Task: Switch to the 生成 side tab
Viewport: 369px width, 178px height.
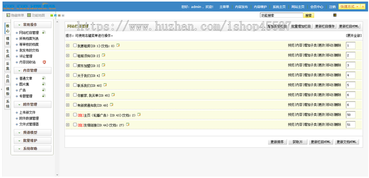Action: tap(8, 54)
